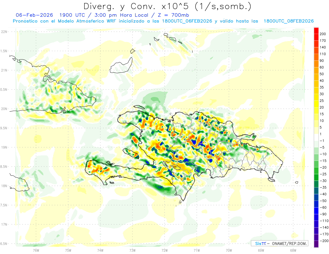329x254 pixels.
Task: Click latitude label "20N"
Action: click(4, 109)
